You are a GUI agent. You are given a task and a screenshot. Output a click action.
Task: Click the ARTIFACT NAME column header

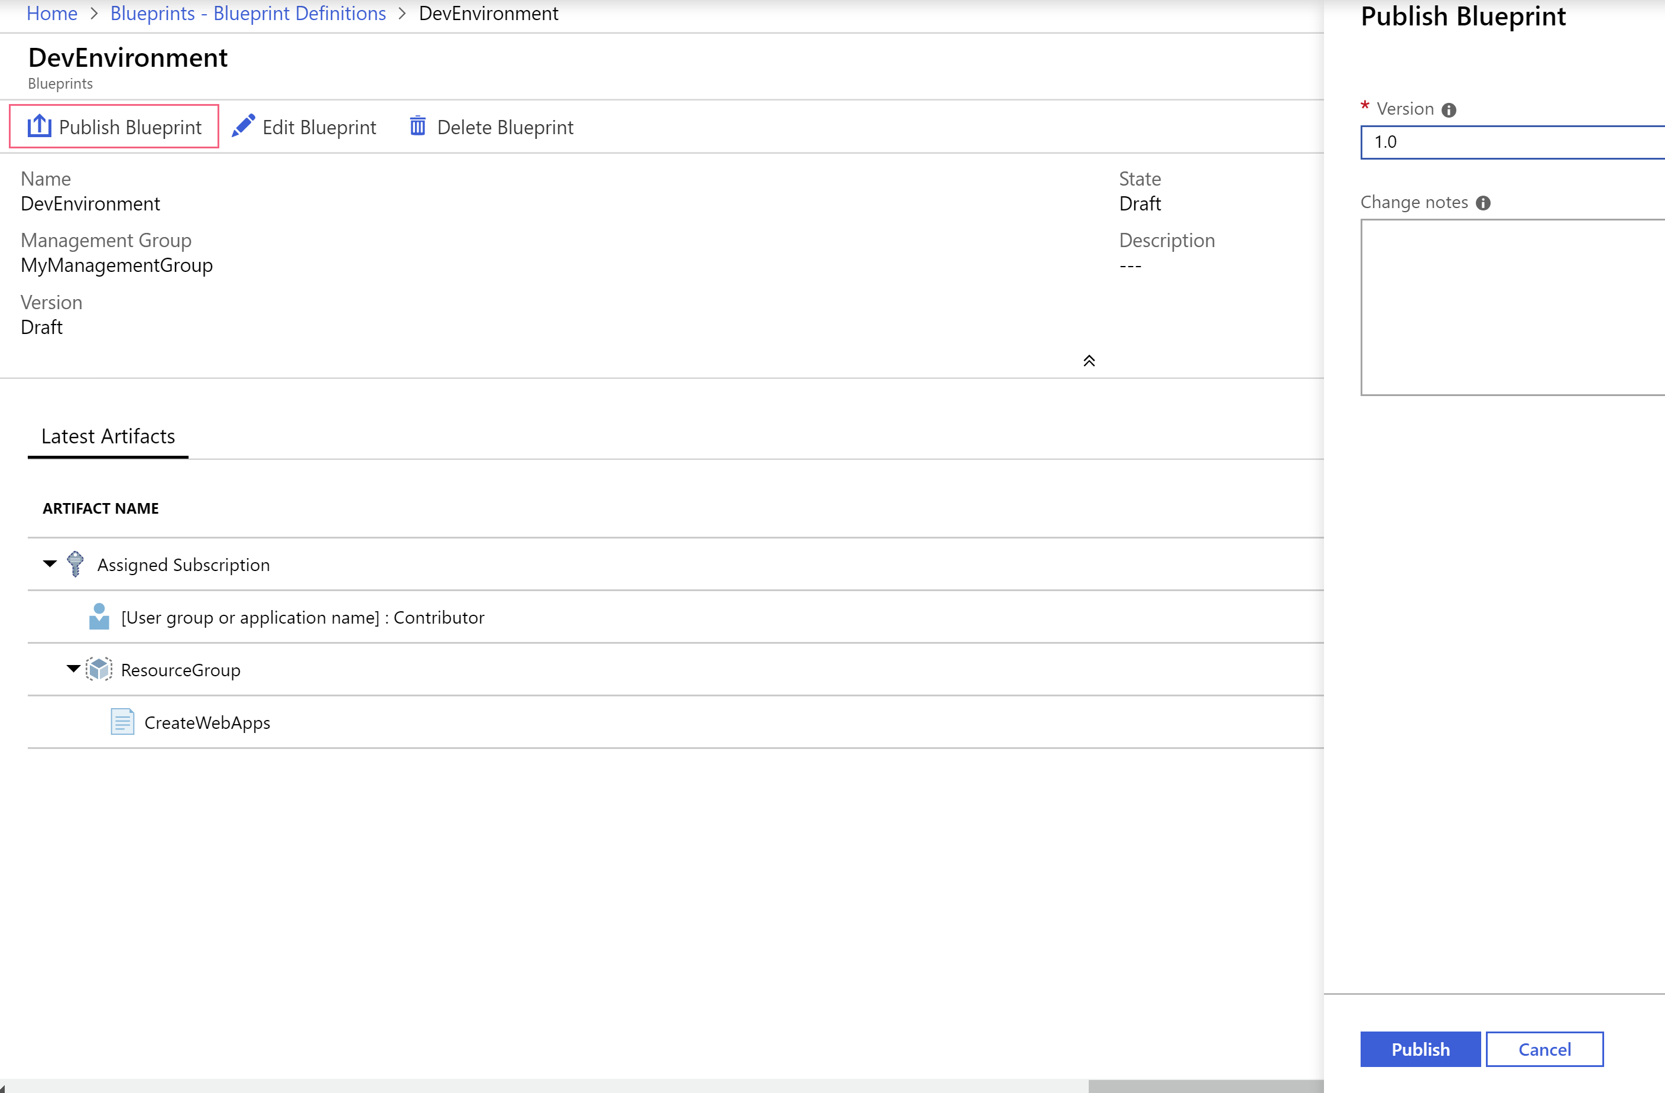pos(100,508)
